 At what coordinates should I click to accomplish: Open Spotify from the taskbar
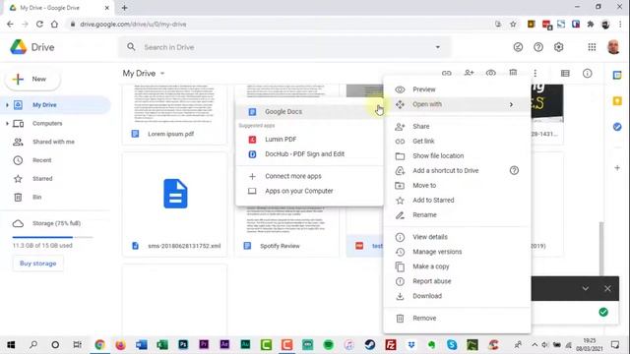[x=328, y=345]
